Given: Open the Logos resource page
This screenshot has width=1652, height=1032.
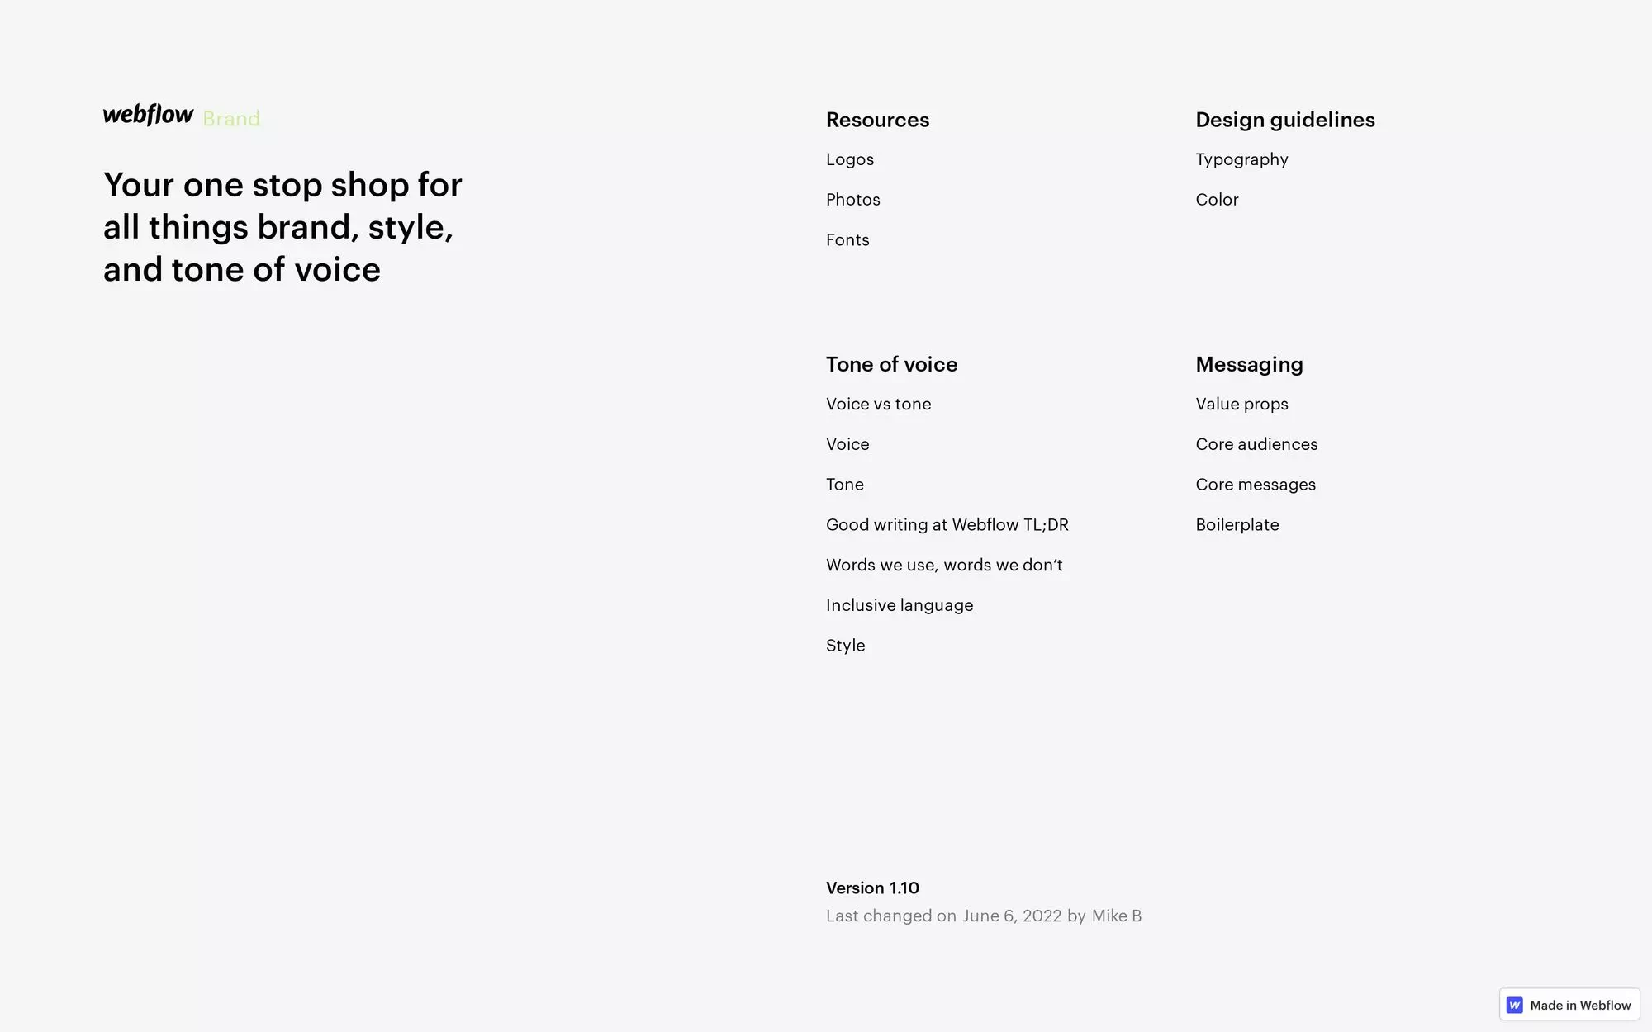Looking at the screenshot, I should (850, 159).
